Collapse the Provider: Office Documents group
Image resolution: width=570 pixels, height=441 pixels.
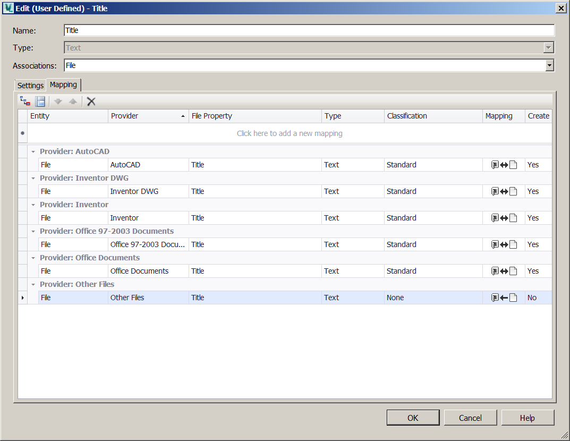pos(33,258)
